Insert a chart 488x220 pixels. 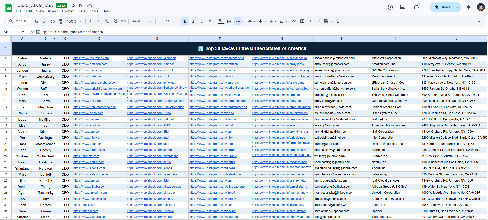click(311, 21)
